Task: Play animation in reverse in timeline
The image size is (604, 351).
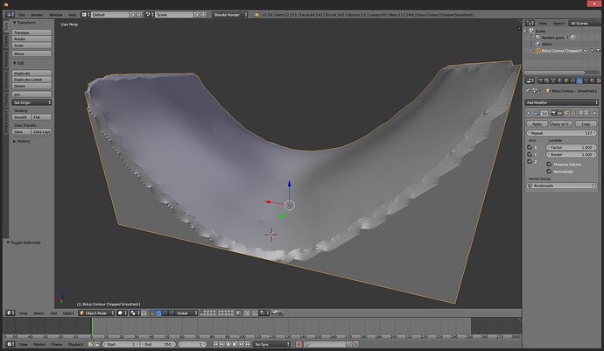Action: coord(228,344)
